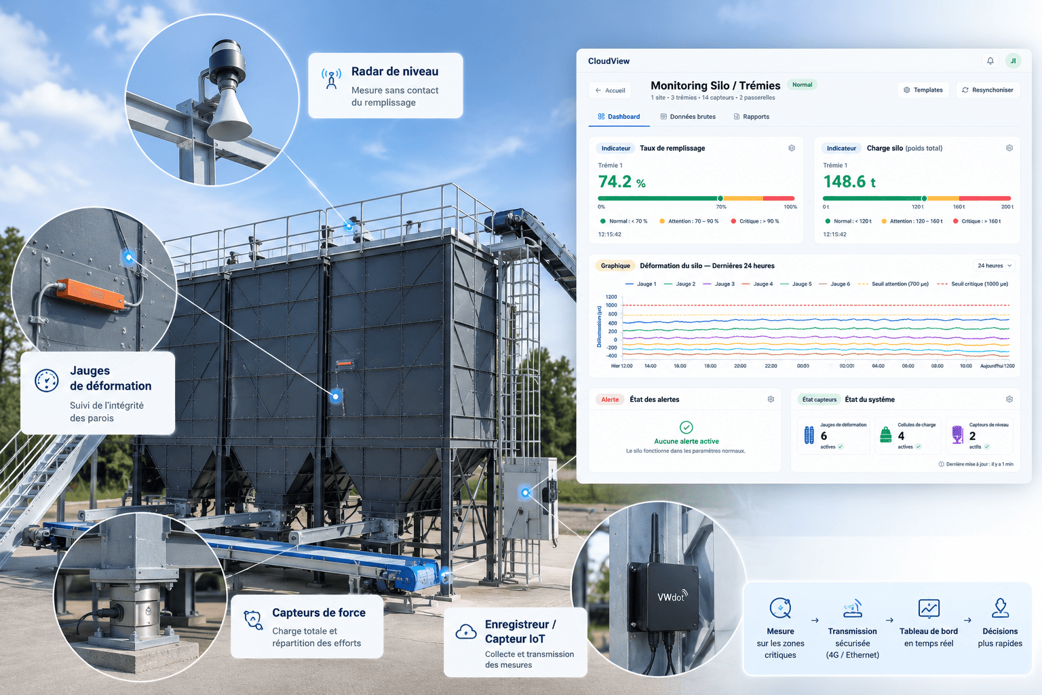
Task: Click the blue hotspot at mid silo wall
Action: 336,396
